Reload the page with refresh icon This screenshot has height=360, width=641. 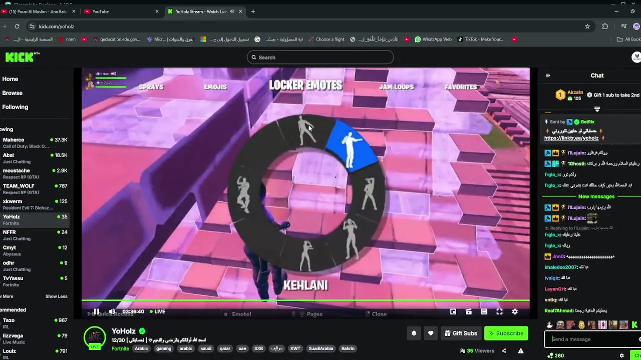pyautogui.click(x=17, y=26)
